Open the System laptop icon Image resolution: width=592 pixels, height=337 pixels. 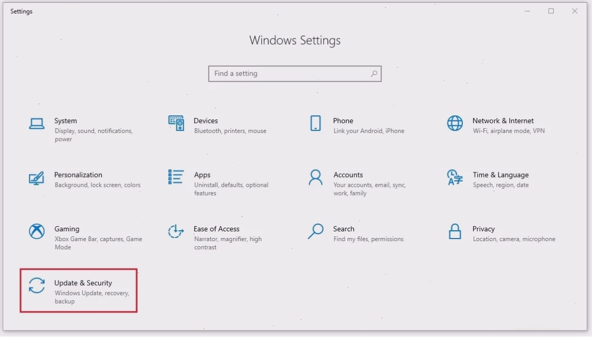tap(37, 124)
